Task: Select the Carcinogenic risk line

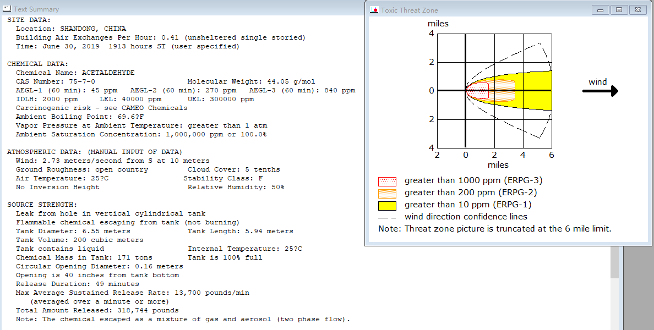Action: (102, 108)
